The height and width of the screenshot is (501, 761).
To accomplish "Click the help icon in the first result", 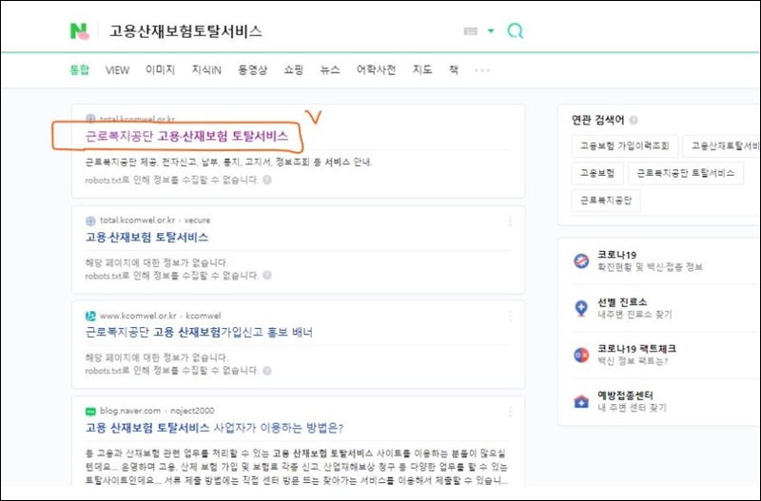I will (267, 180).
